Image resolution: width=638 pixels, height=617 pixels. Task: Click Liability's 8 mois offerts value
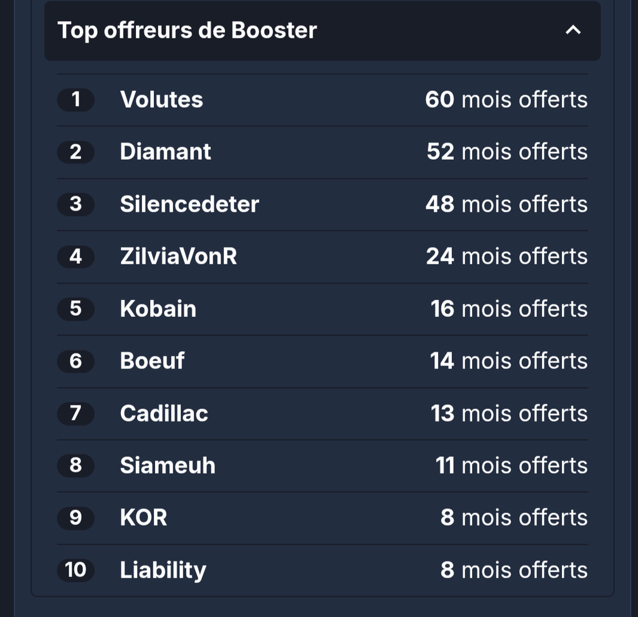click(514, 570)
